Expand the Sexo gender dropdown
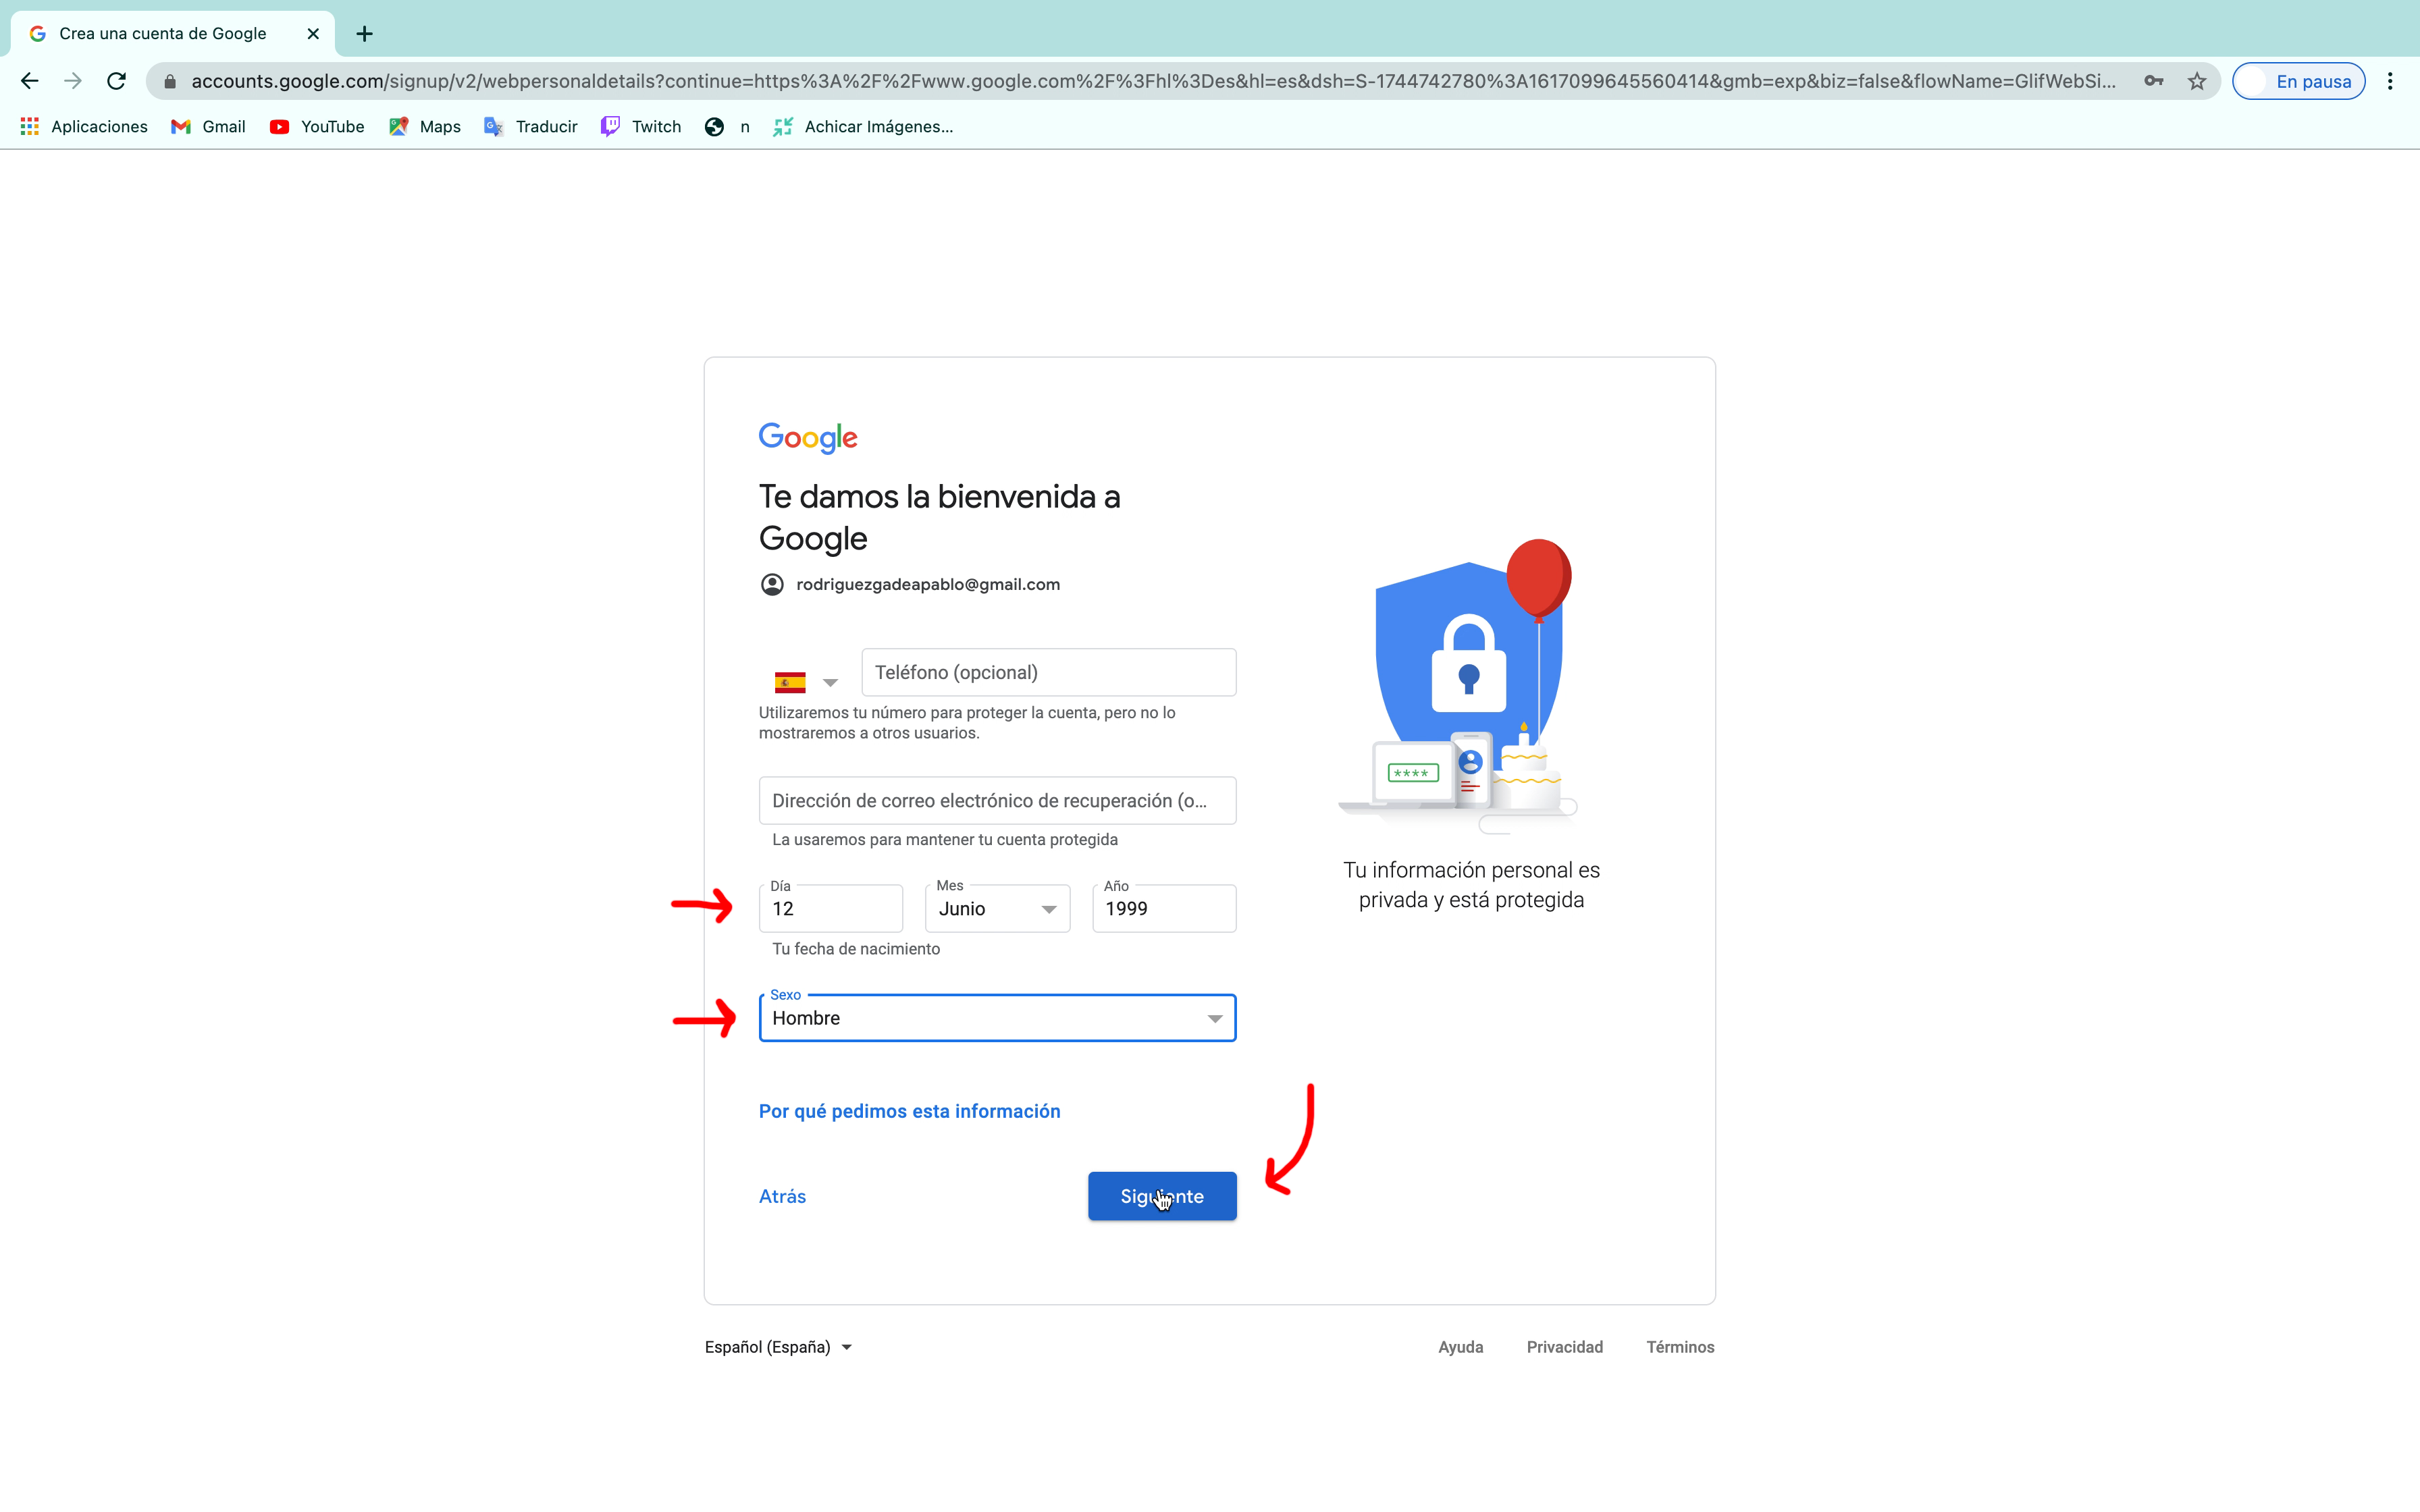 coord(1214,1017)
